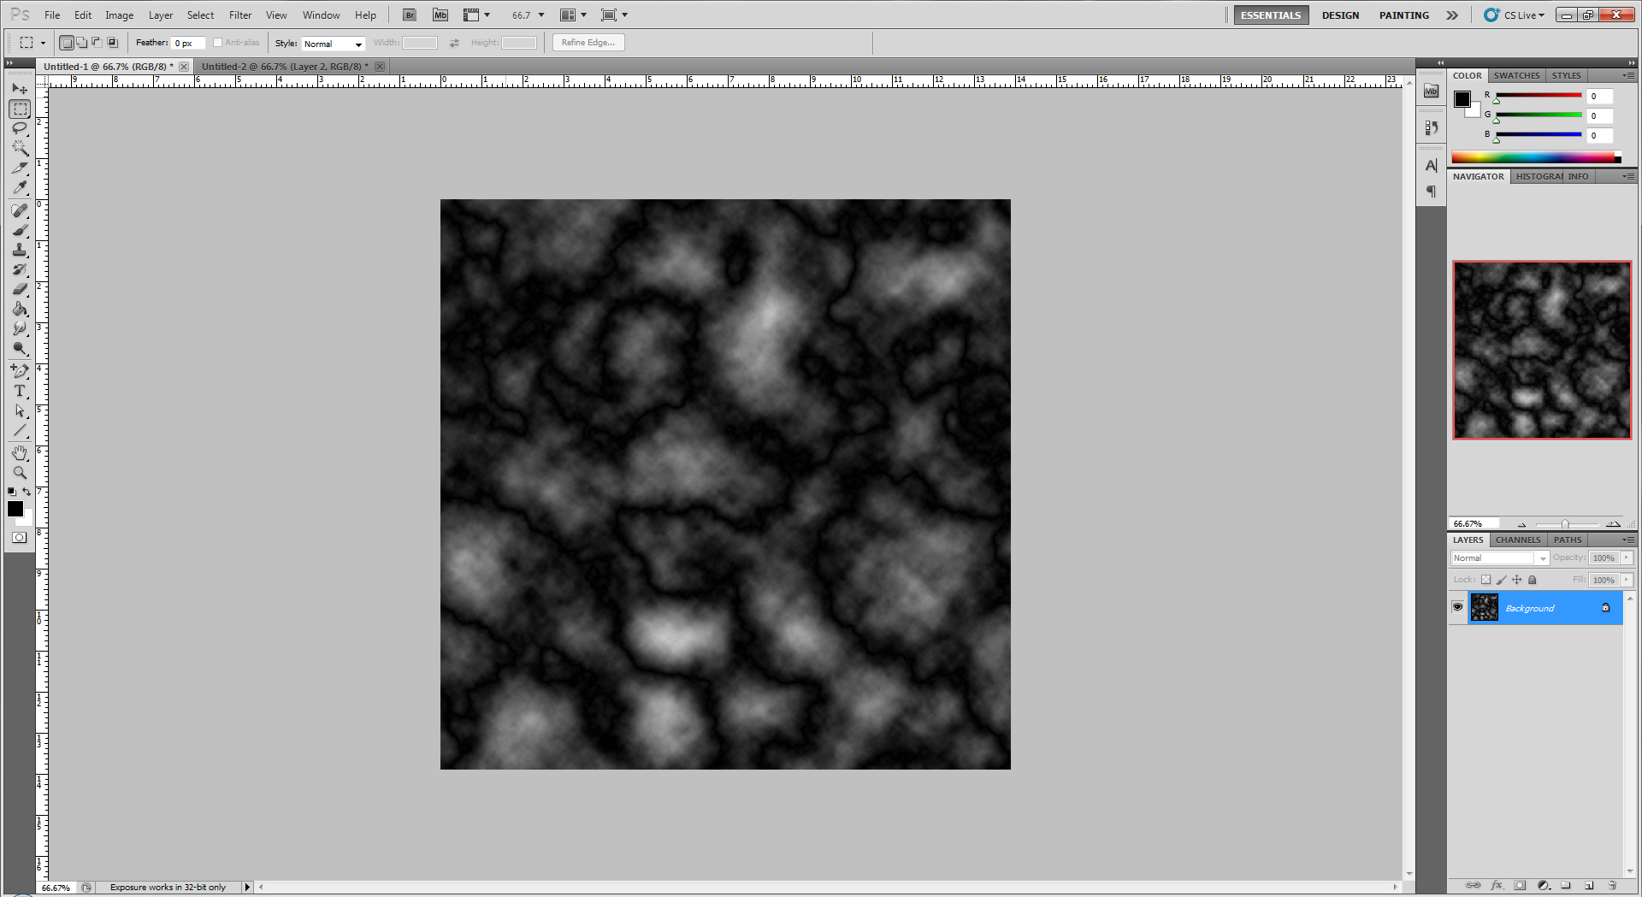The height and width of the screenshot is (897, 1642).
Task: Hide the Background layer eye icon
Action: click(x=1458, y=607)
